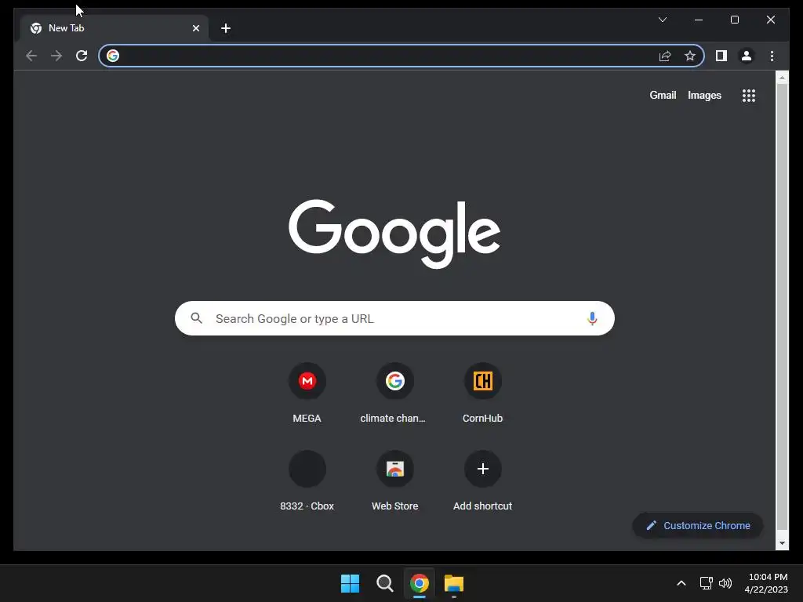Open the tab search dropdown arrow
Screen dimensions: 803x602
(662, 20)
